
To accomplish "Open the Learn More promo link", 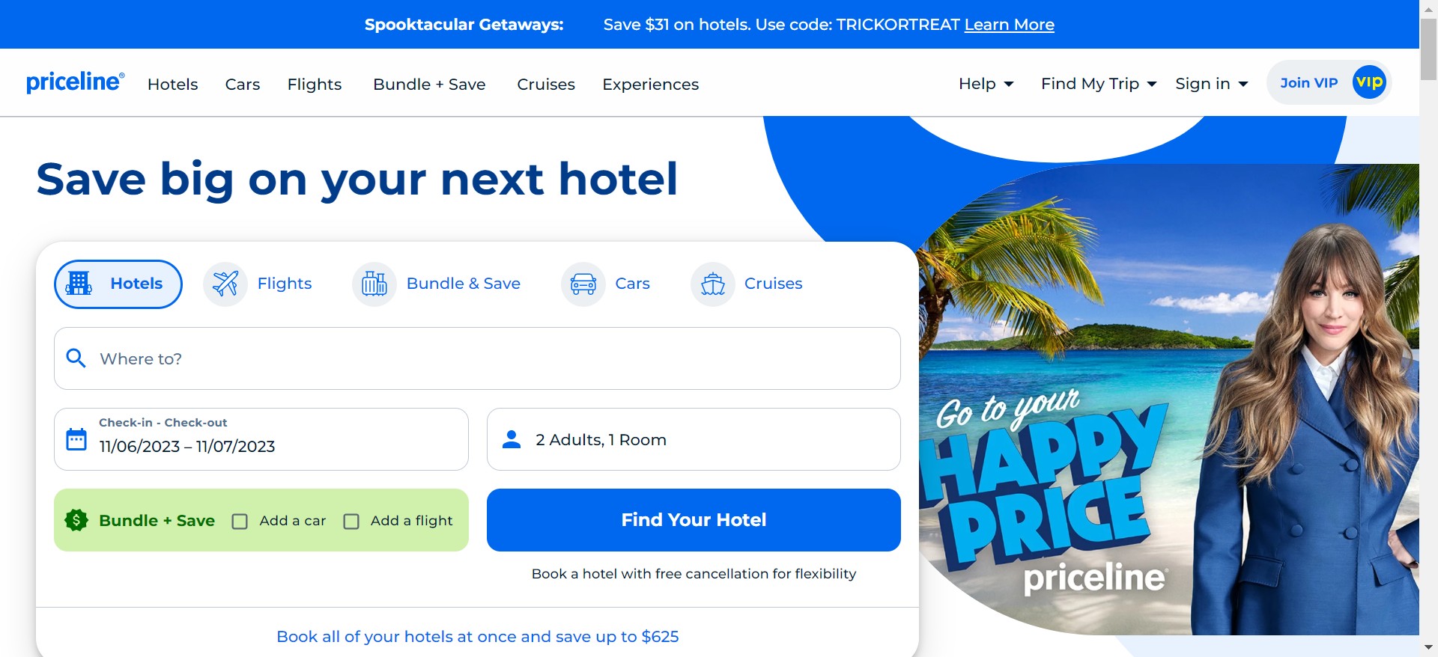I will pyautogui.click(x=1009, y=25).
